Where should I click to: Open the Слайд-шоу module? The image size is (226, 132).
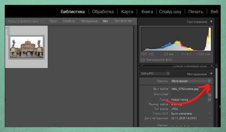(170, 11)
